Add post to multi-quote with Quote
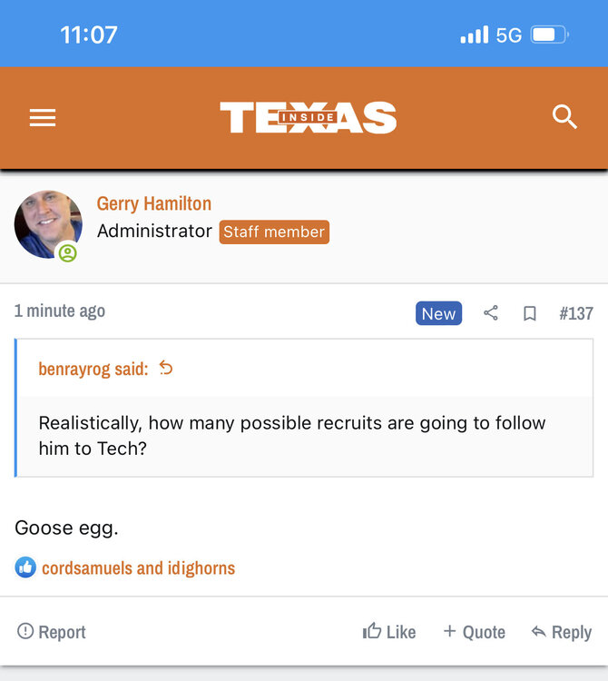The width and height of the screenshot is (608, 681). (x=474, y=632)
